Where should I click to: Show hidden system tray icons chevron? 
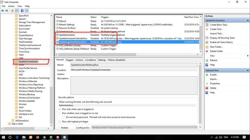pos(212,137)
